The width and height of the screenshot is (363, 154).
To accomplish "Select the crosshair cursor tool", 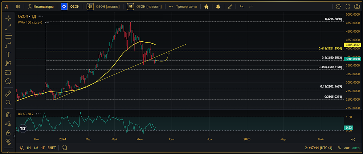I will tap(8, 18).
